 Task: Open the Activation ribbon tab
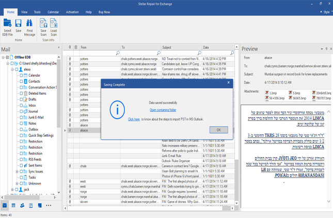[x=72, y=12]
